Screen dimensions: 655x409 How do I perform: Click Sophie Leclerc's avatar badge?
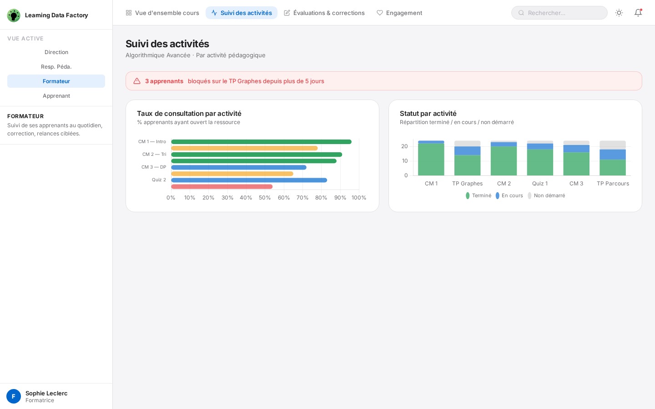tap(14, 396)
